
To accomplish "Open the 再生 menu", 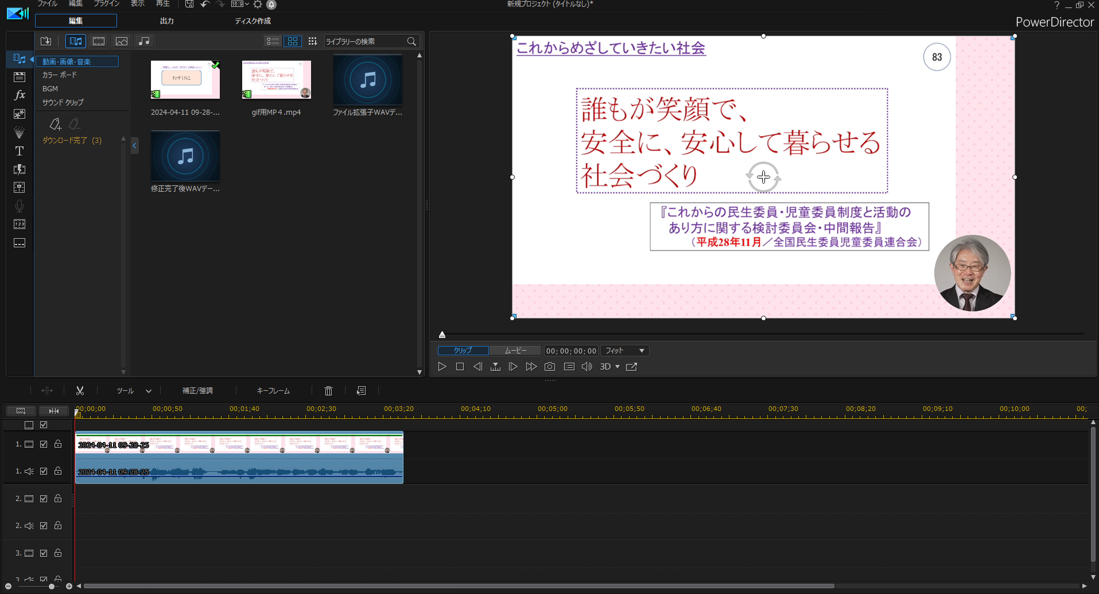I will (163, 3).
